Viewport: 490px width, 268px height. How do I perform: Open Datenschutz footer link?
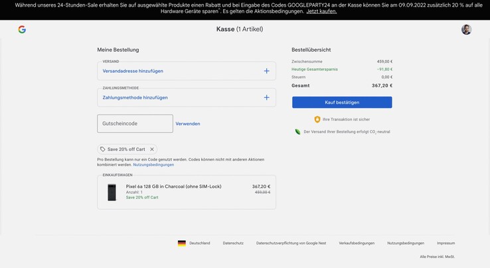(x=233, y=244)
